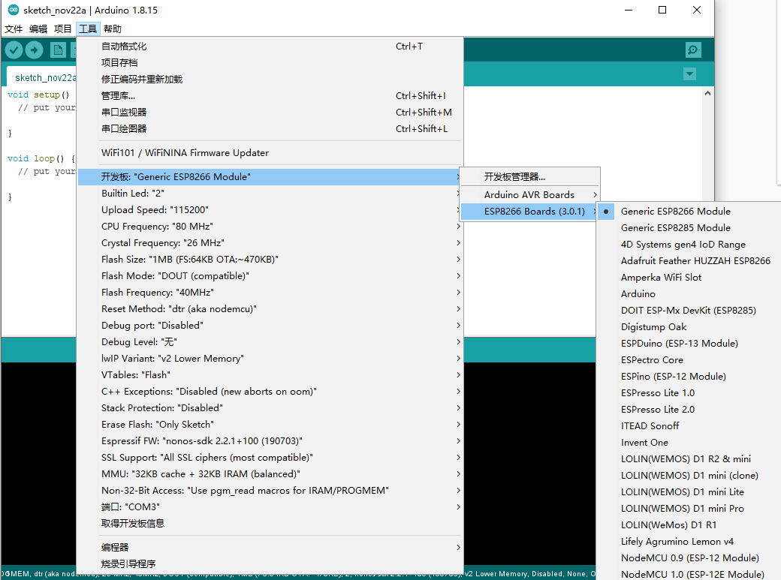Expand the Debug port submenu
The width and height of the screenshot is (781, 580).
click(270, 325)
